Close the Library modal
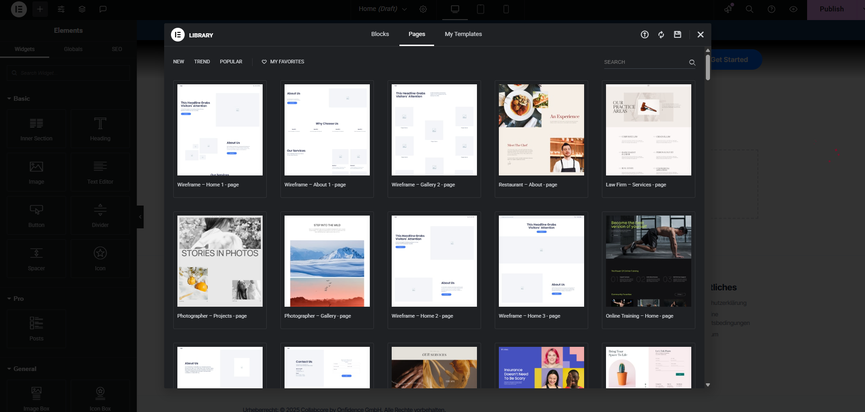Viewport: 865px width, 412px height. tap(701, 35)
